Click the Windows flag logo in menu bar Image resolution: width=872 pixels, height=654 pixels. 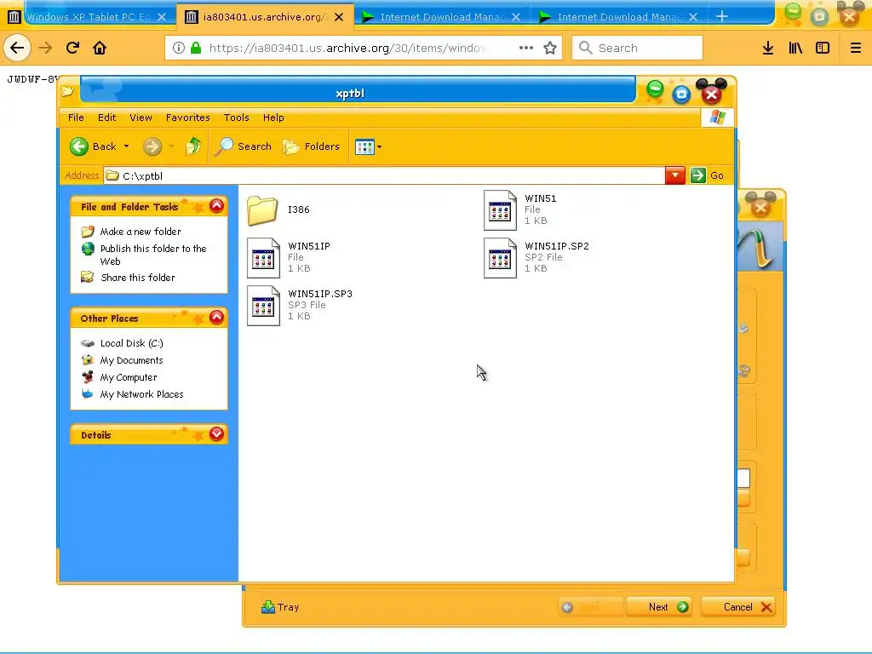click(717, 118)
